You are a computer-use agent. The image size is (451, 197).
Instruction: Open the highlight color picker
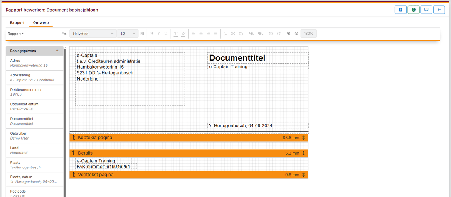click(x=183, y=34)
